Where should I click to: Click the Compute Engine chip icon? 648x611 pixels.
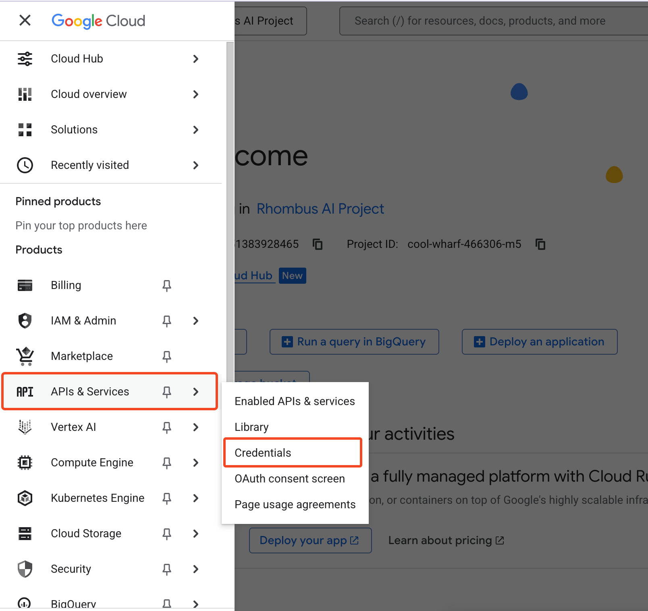tap(25, 463)
